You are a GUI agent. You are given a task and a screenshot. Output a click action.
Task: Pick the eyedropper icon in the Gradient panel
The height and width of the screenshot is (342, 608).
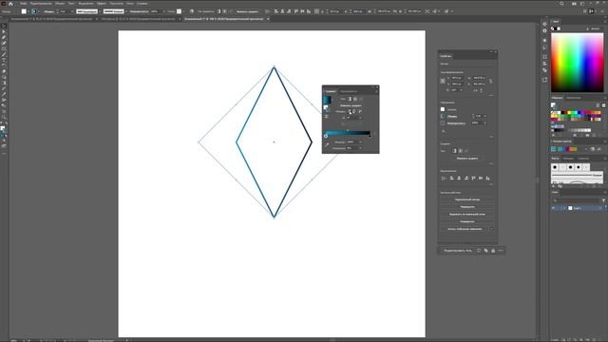pos(327,144)
